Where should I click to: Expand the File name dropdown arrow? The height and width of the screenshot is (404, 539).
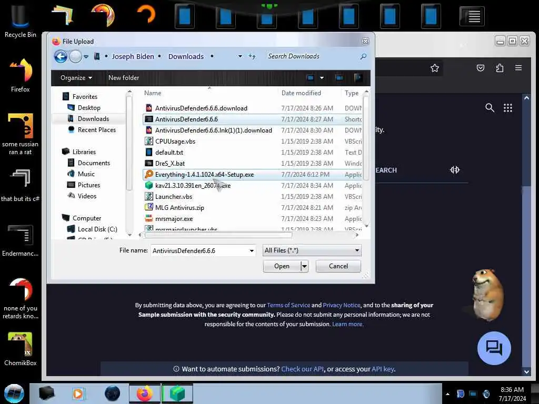[x=252, y=250]
